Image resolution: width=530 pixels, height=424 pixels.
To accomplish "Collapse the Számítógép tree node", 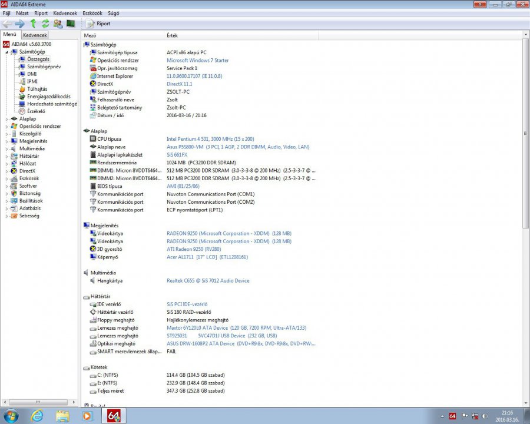I will 6,52.
